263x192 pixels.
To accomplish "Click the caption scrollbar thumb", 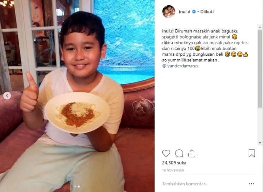I will (x=260, y=68).
